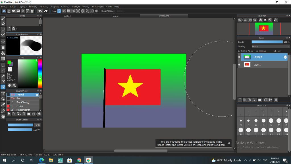Undock the Brush Preview panel
This screenshot has height=164, width=291.
(x=38, y=34)
